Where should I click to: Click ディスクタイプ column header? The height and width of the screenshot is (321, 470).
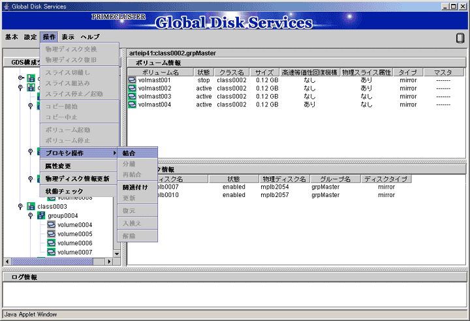(386, 179)
